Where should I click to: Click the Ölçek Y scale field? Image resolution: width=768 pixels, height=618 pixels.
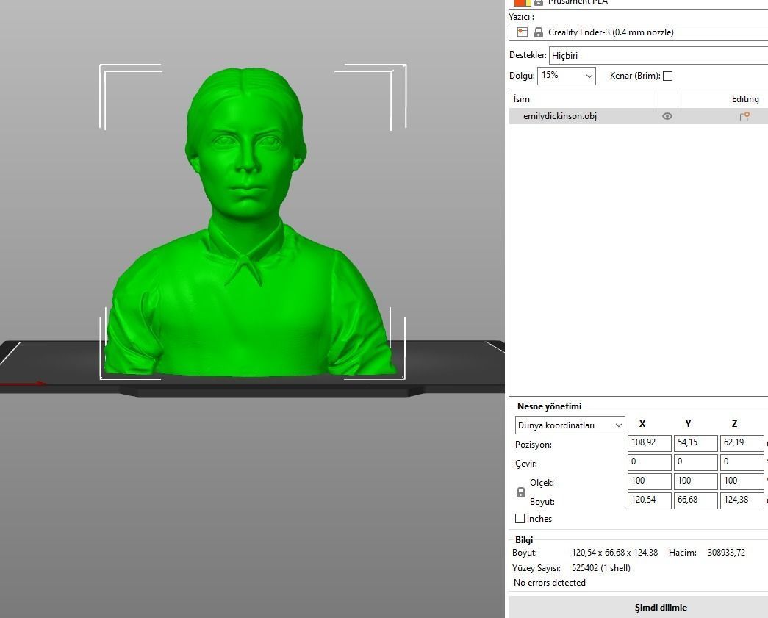click(x=695, y=481)
